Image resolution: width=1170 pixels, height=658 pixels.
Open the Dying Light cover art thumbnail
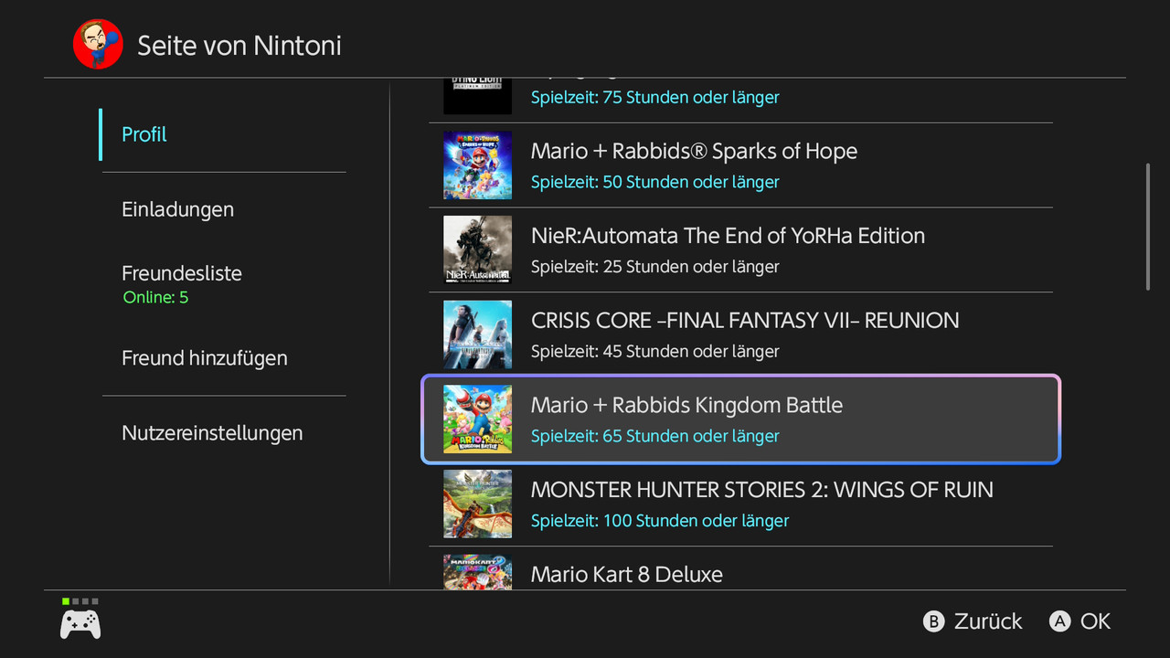[477, 97]
